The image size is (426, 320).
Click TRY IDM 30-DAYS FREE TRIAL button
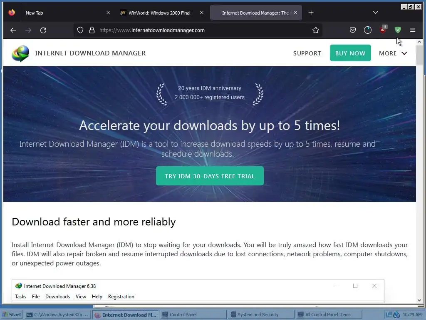(x=210, y=176)
